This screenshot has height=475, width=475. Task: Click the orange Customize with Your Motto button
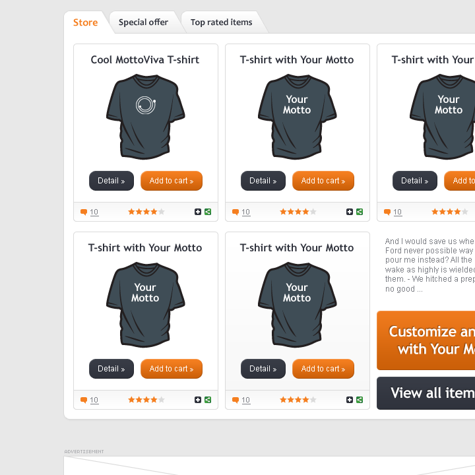coord(426,340)
